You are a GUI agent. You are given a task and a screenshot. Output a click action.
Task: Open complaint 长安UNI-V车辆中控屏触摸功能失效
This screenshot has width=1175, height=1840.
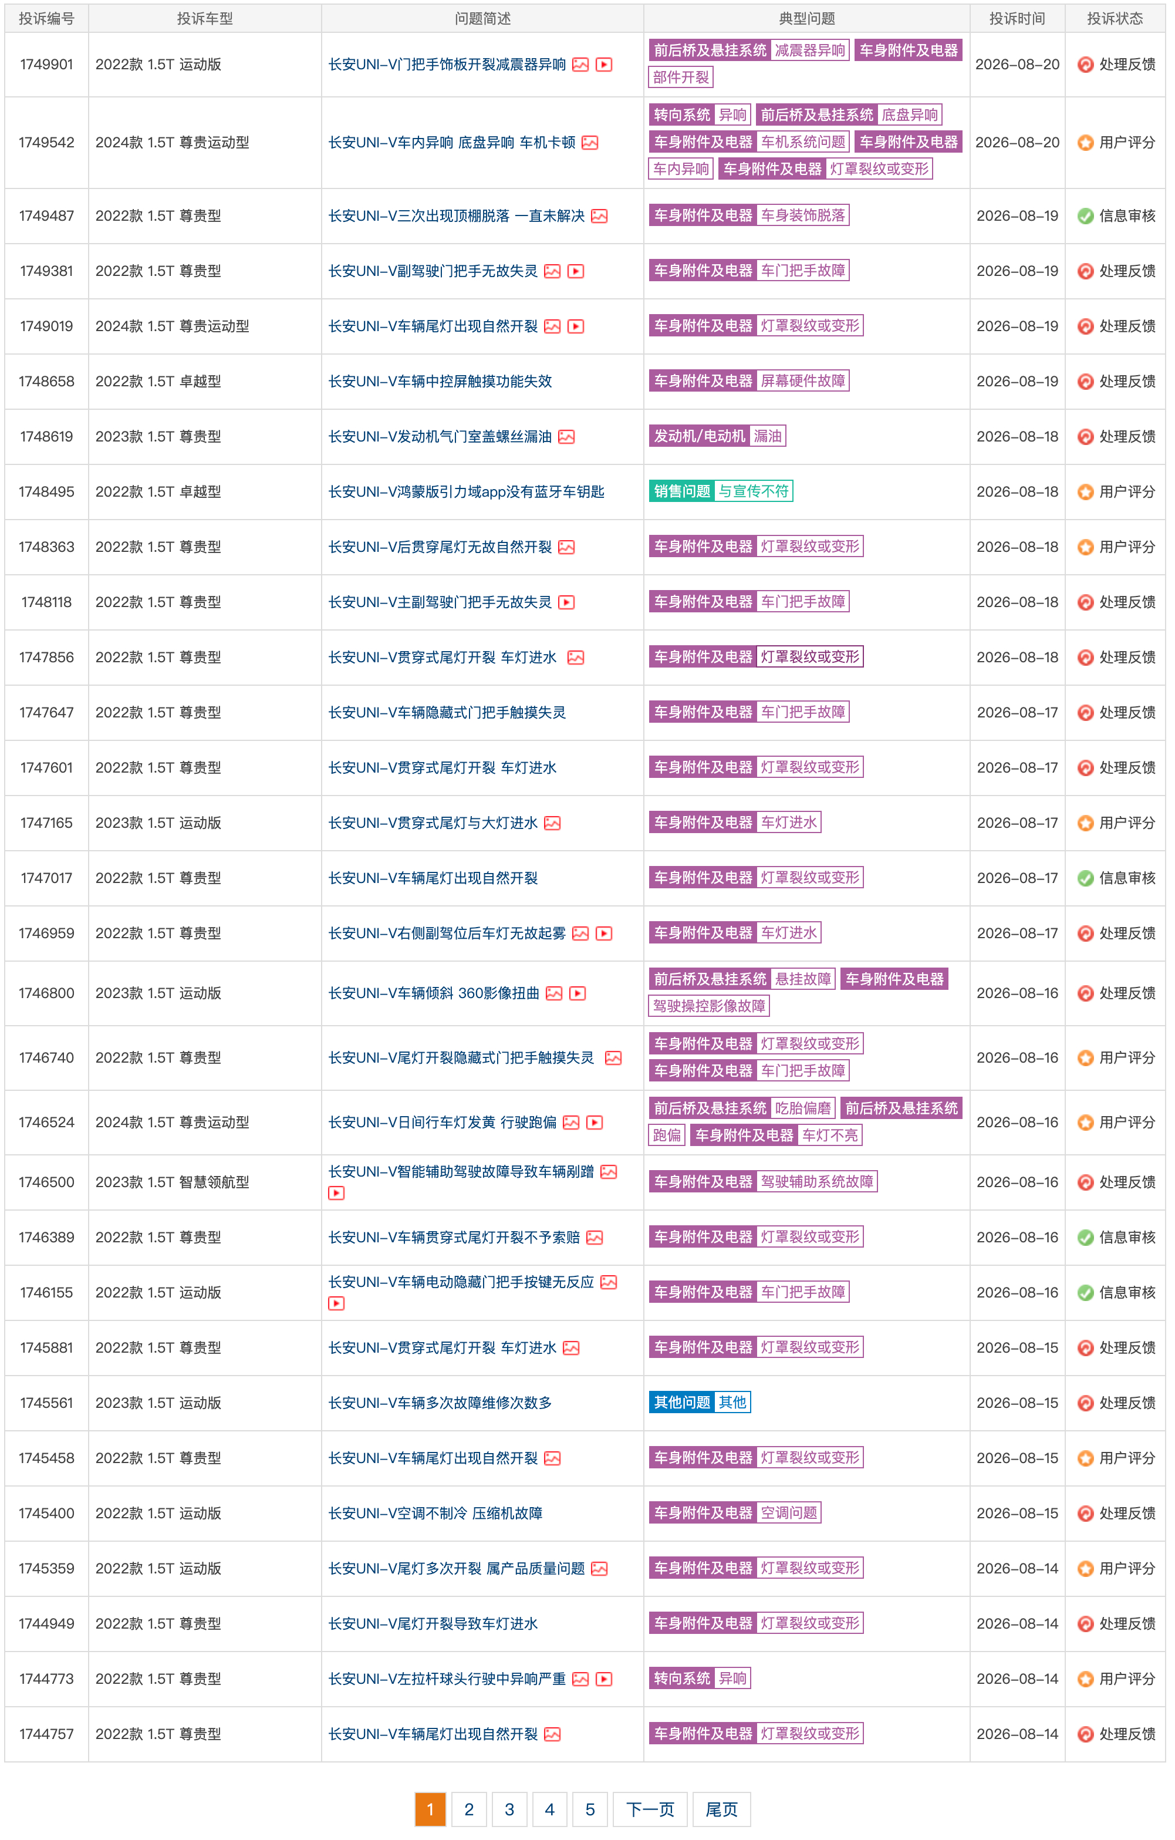[440, 382]
